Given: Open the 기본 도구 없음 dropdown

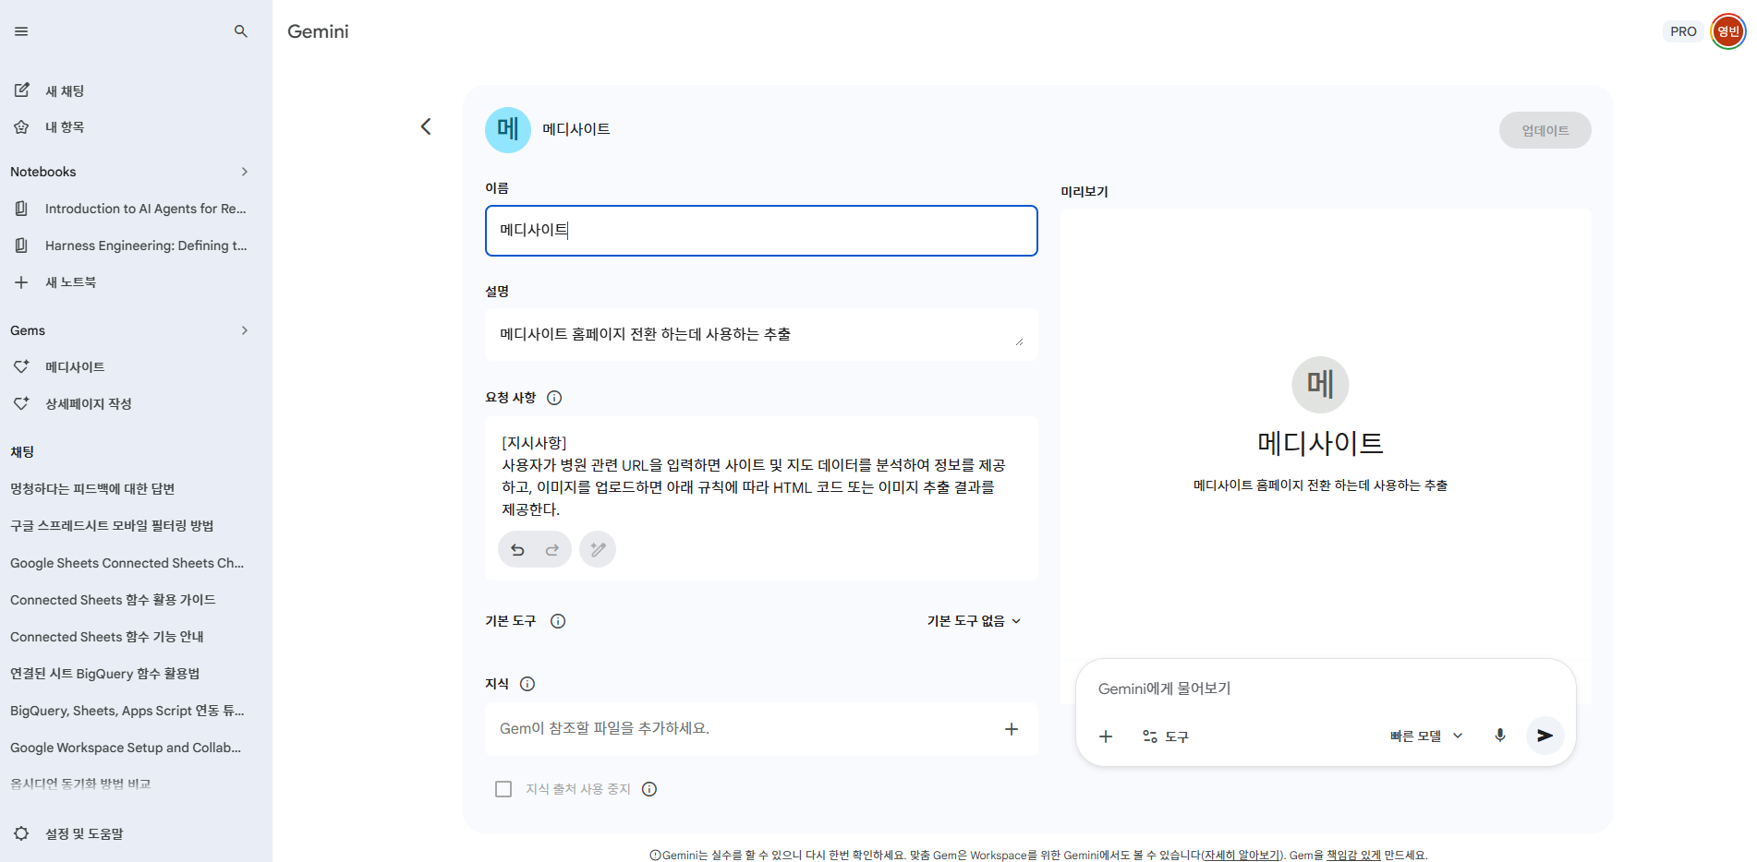Looking at the screenshot, I should click(x=975, y=621).
